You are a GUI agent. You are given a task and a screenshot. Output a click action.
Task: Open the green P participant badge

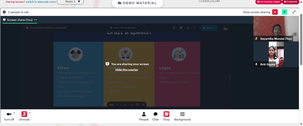pos(284,12)
